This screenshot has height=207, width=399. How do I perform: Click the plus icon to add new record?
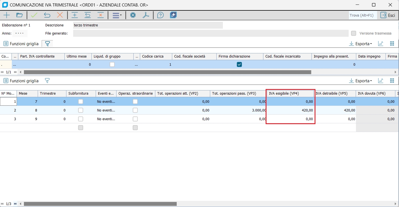coord(6,15)
